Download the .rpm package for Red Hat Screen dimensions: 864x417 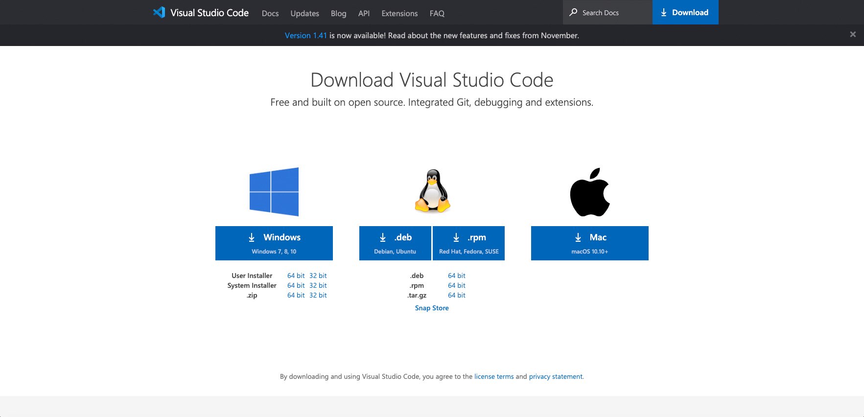[469, 243]
